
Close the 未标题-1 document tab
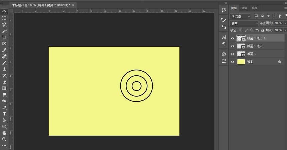coord(73,5)
